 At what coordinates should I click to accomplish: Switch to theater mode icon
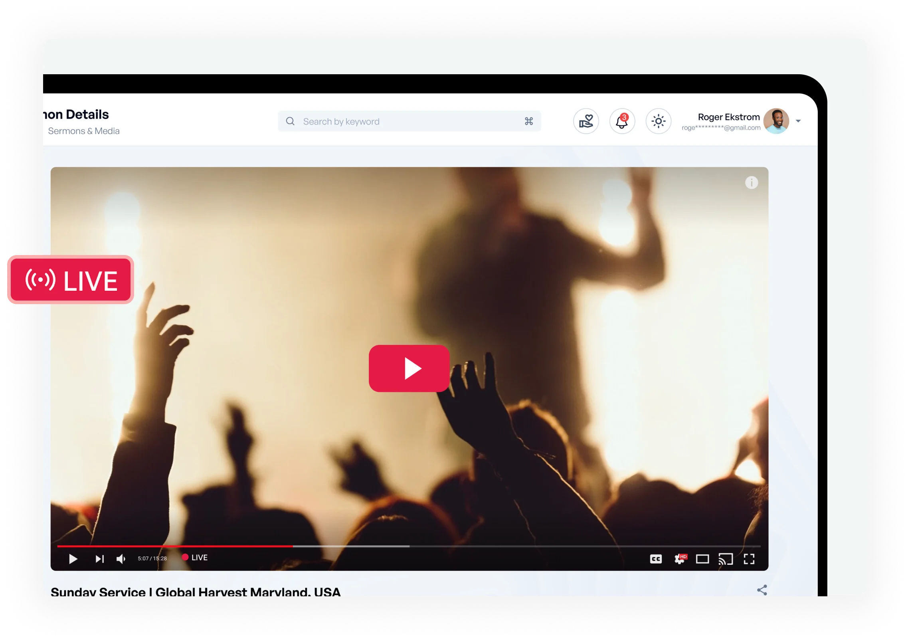coord(702,559)
